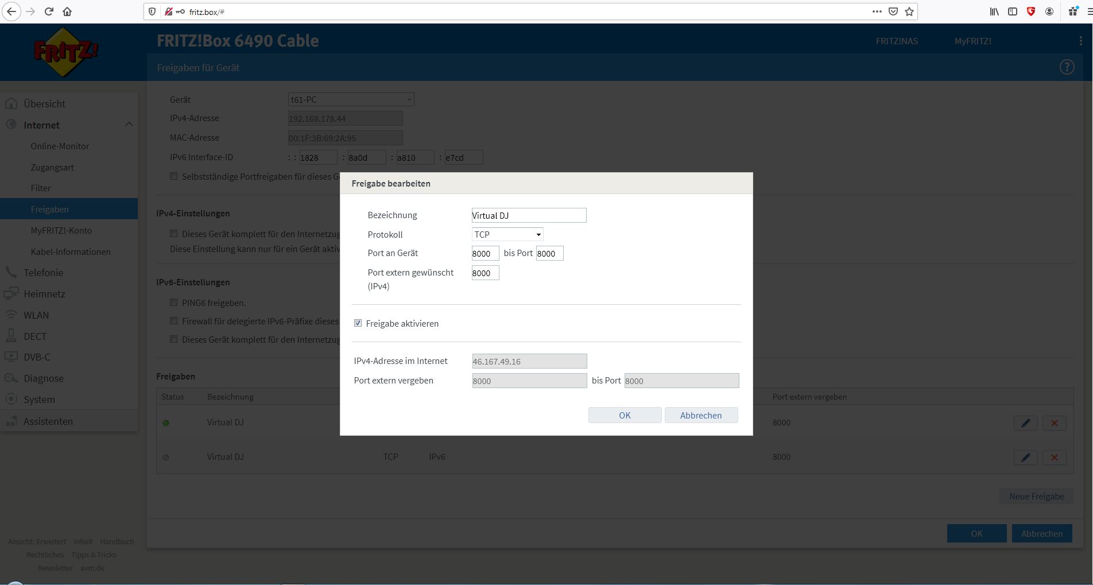Open the Diagnose menu
This screenshot has width=1093, height=585.
(44, 378)
